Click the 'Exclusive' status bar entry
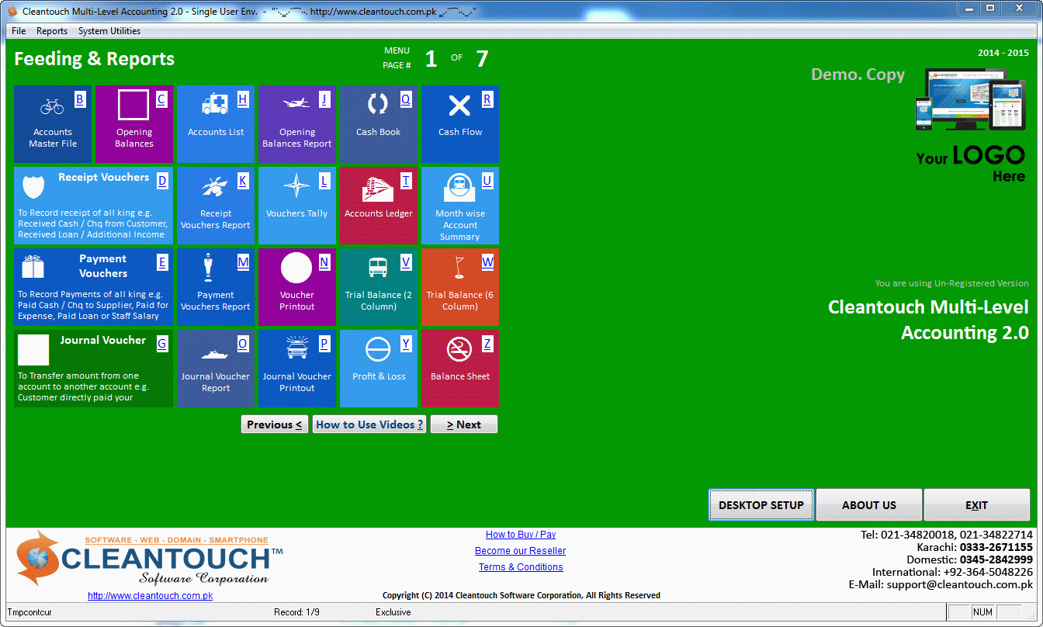This screenshot has width=1043, height=627. point(393,612)
